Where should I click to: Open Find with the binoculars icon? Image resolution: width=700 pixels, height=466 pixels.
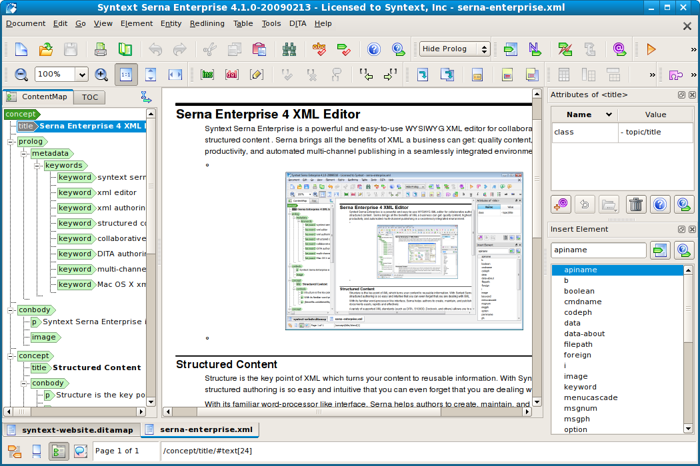(289, 49)
